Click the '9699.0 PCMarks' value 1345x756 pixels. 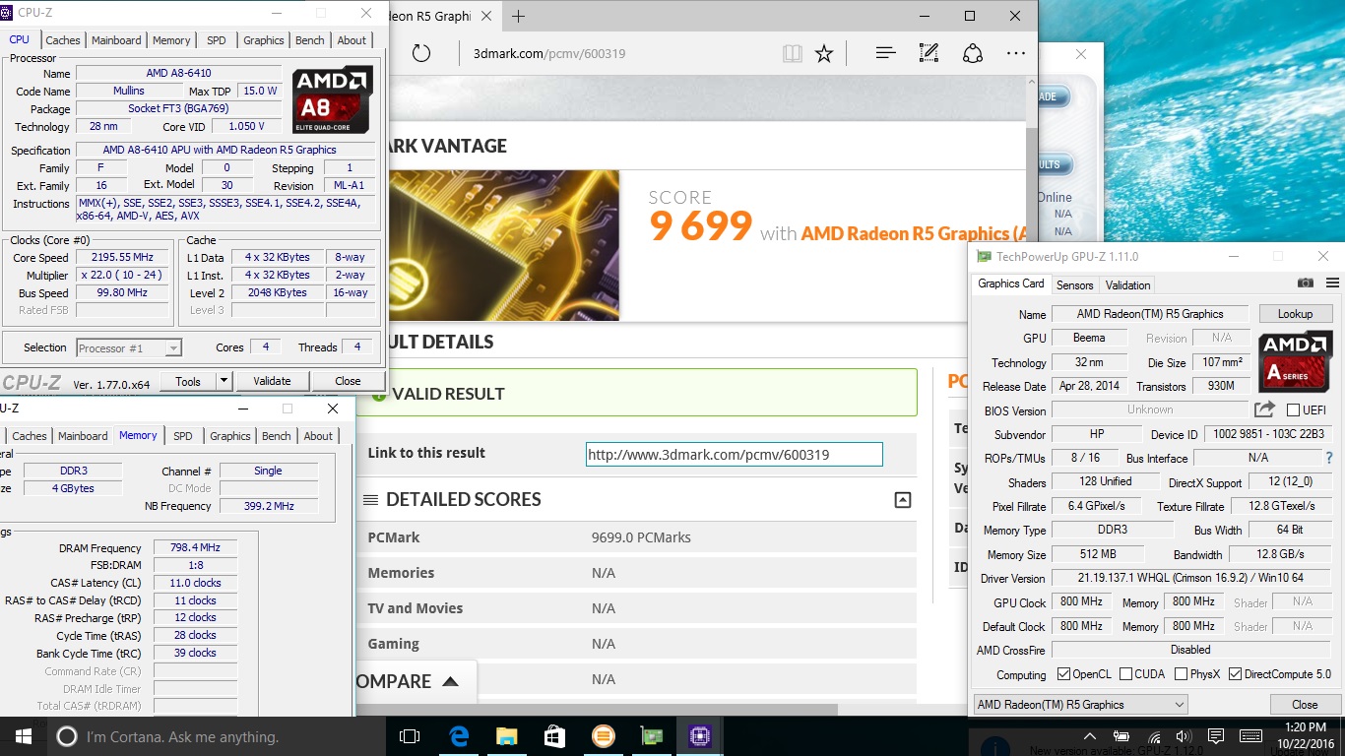(641, 537)
